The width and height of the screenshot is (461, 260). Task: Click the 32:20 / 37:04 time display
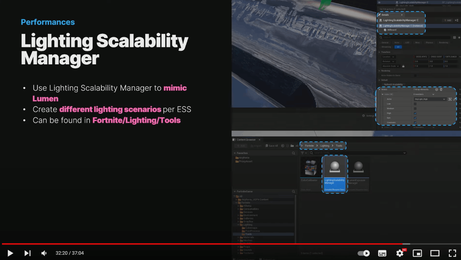pos(70,253)
